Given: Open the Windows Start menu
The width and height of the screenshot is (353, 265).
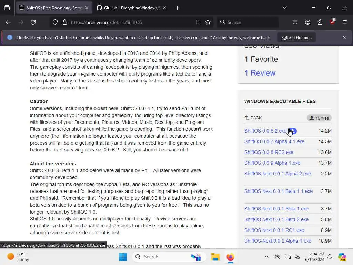Looking at the screenshot, I should [123, 257].
